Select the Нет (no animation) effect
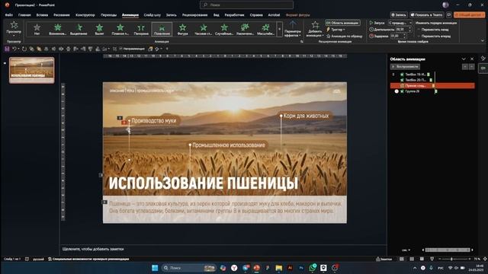488x274 pixels. point(37,29)
